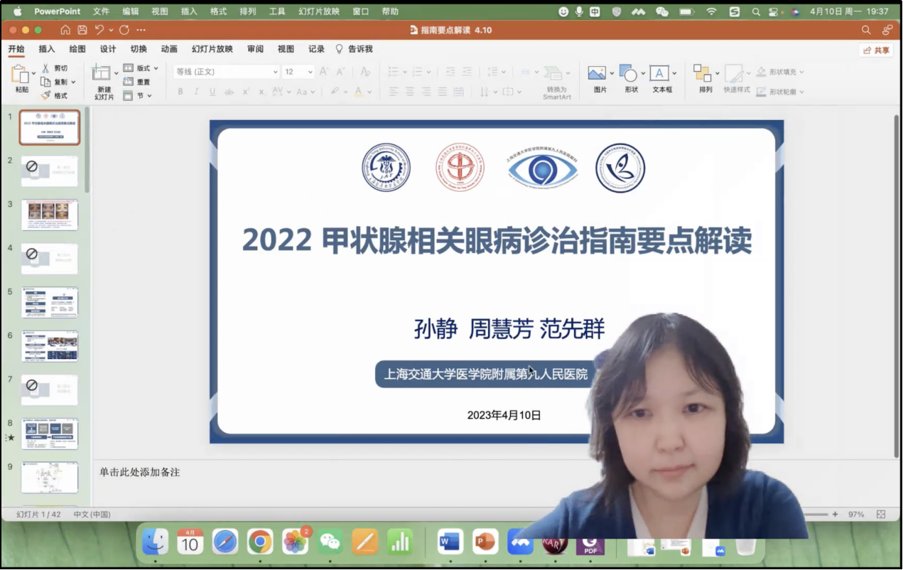
Task: Click the Paste (粘贴) clipboard icon
Action: click(x=20, y=74)
